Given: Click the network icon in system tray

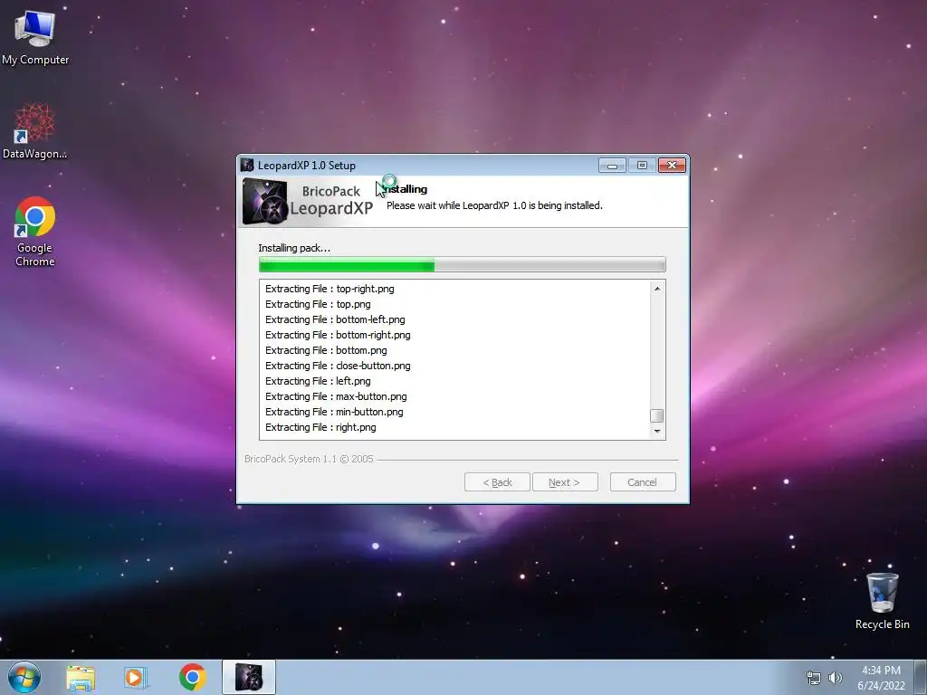Looking at the screenshot, I should (814, 678).
